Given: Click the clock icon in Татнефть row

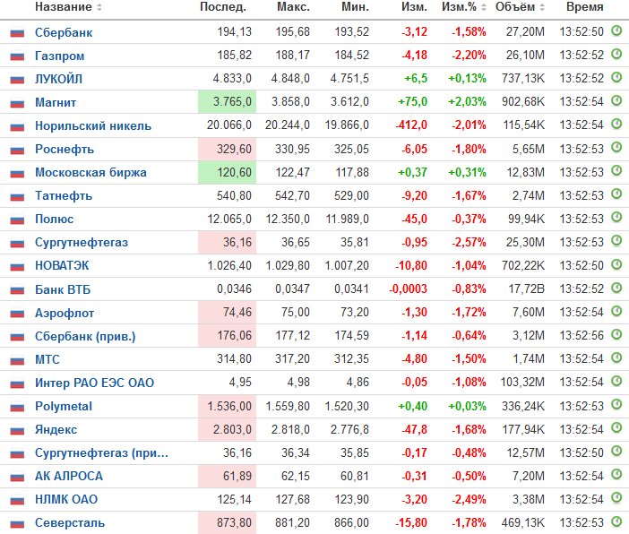Looking at the screenshot, I should pos(616,194).
